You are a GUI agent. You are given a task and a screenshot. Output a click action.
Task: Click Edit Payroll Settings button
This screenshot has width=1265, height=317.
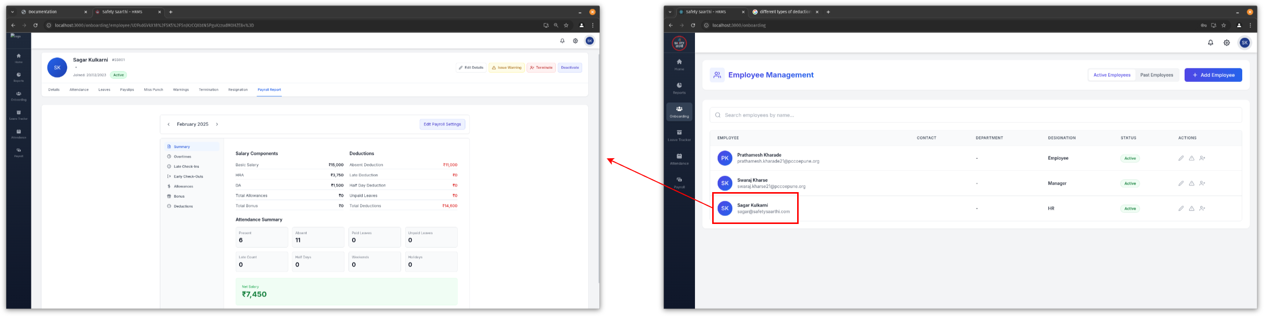(x=442, y=124)
